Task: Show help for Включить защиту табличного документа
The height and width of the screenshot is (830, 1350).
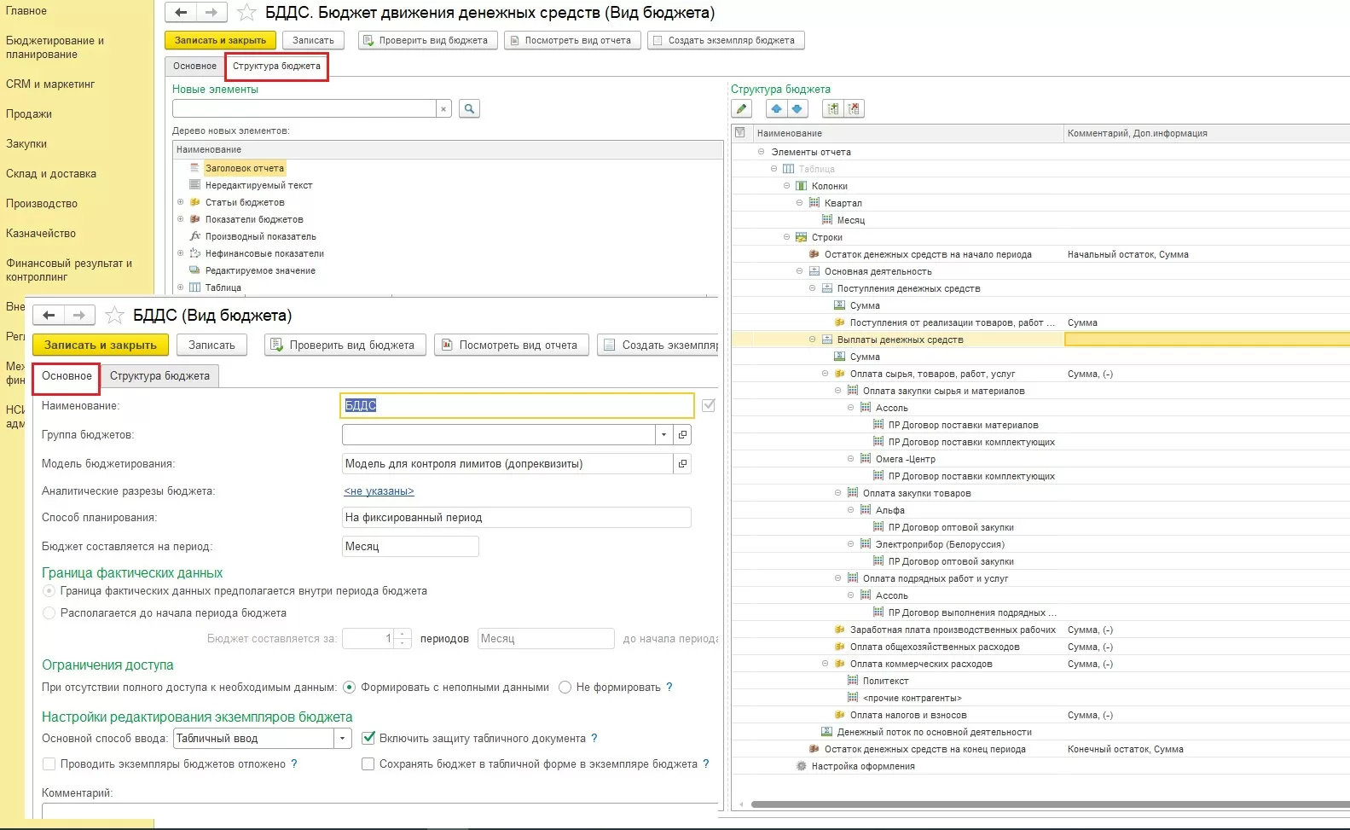Action: coord(594,739)
